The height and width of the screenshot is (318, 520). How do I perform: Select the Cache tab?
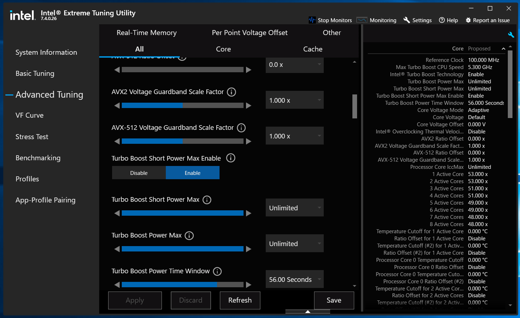pyautogui.click(x=313, y=49)
